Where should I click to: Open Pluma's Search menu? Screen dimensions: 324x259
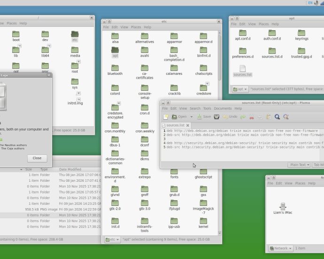pyautogui.click(x=195, y=108)
